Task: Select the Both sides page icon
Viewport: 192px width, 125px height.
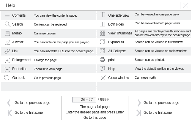Action: click(x=103, y=24)
